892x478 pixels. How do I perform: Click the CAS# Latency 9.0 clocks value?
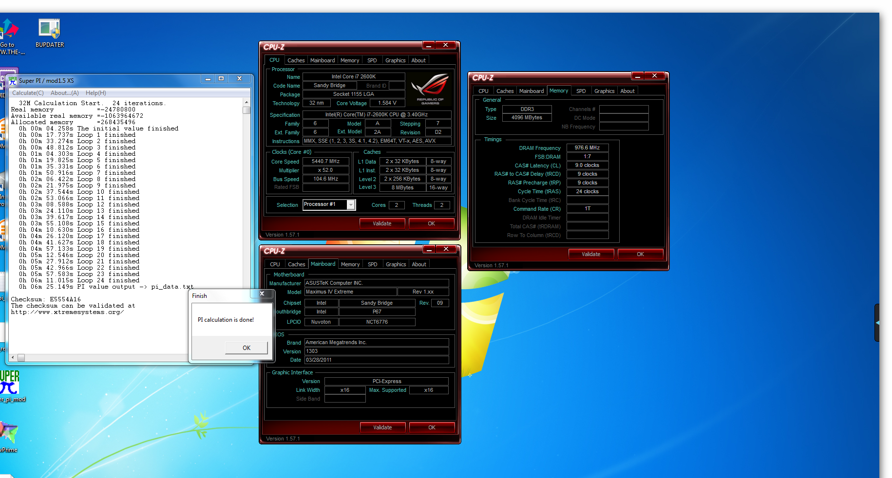[588, 165]
